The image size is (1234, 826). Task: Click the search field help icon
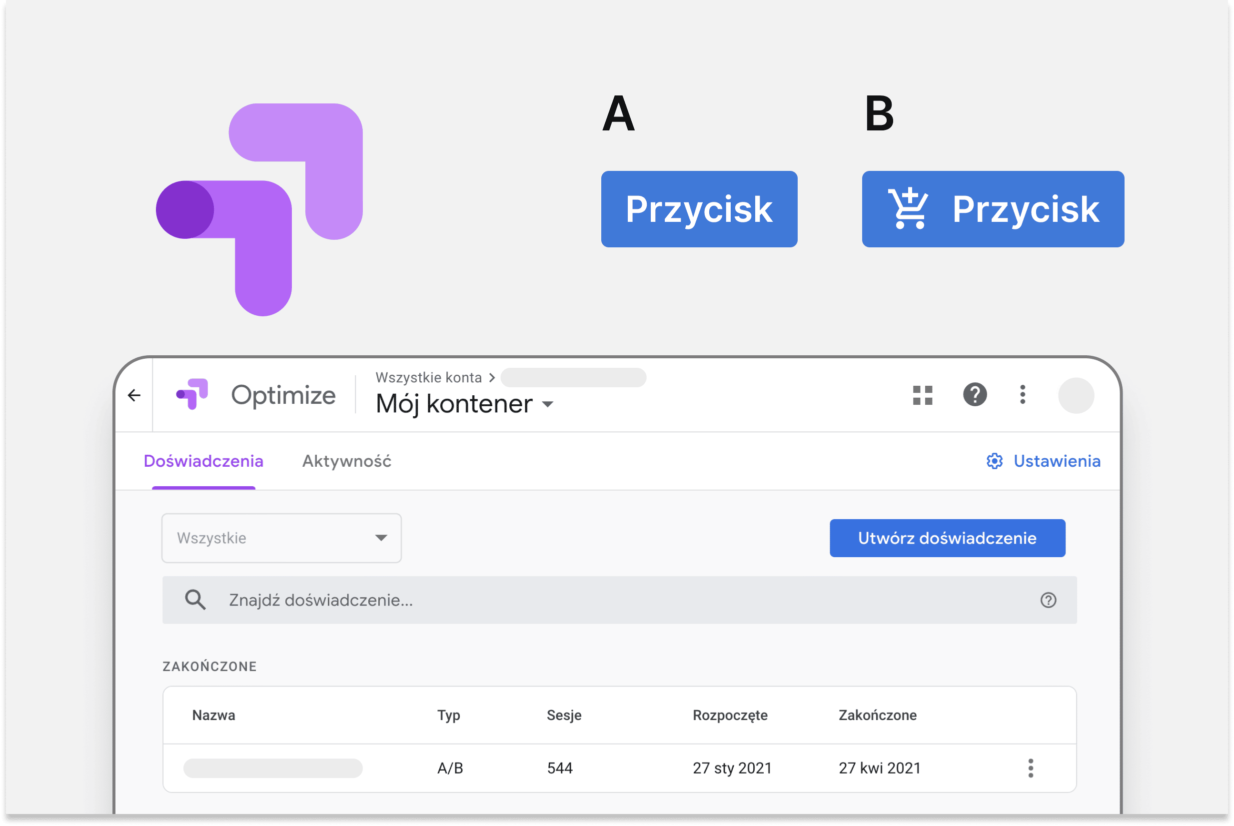(x=1048, y=600)
